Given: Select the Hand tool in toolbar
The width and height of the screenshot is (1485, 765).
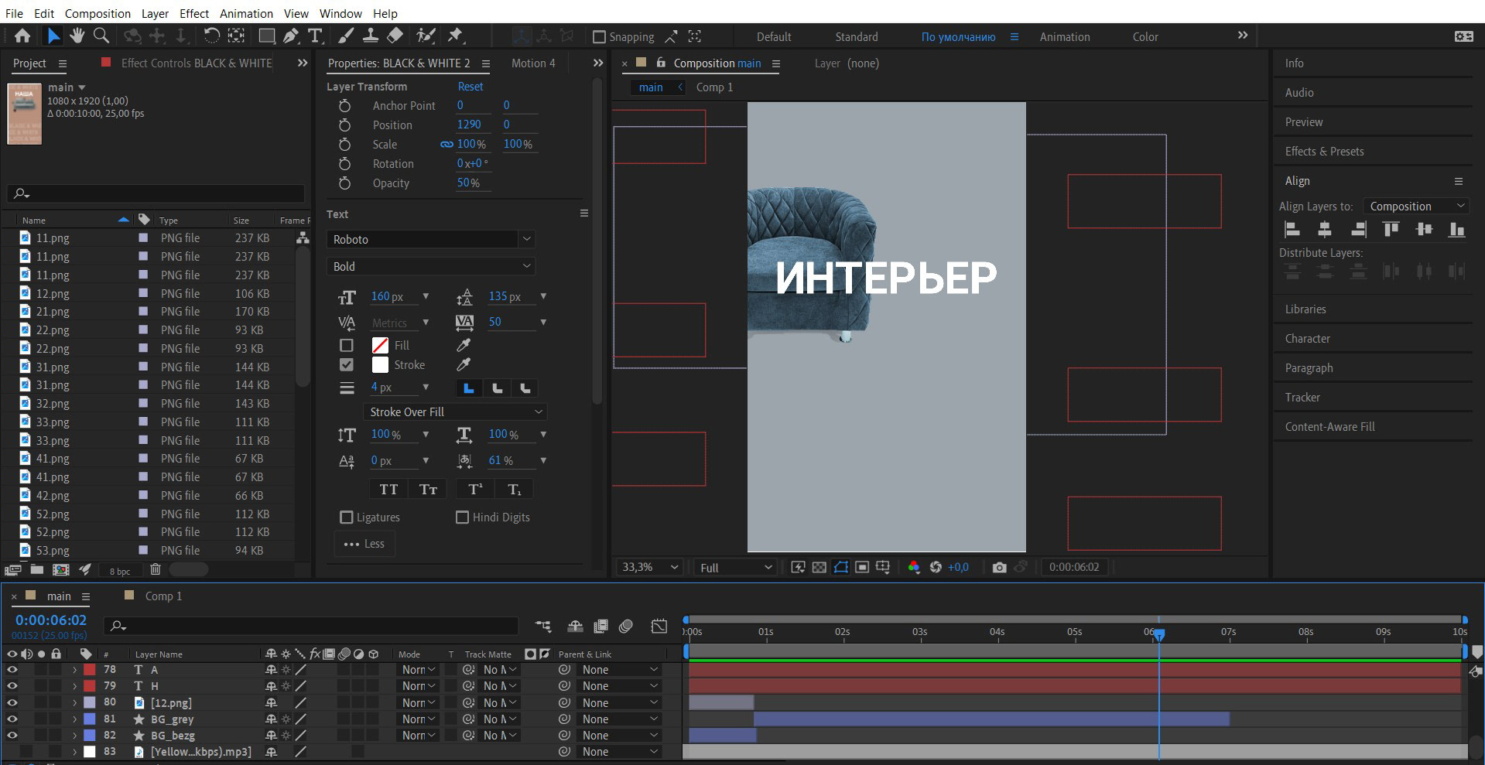Looking at the screenshot, I should [77, 36].
